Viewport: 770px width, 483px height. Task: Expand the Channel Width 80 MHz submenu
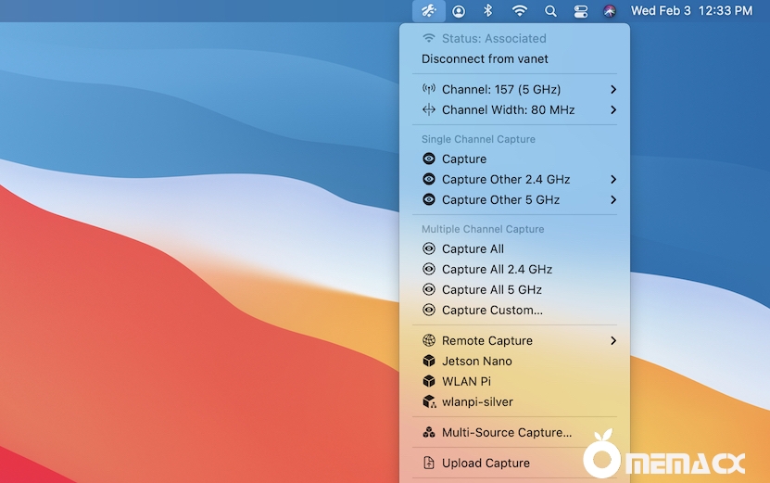tap(613, 110)
